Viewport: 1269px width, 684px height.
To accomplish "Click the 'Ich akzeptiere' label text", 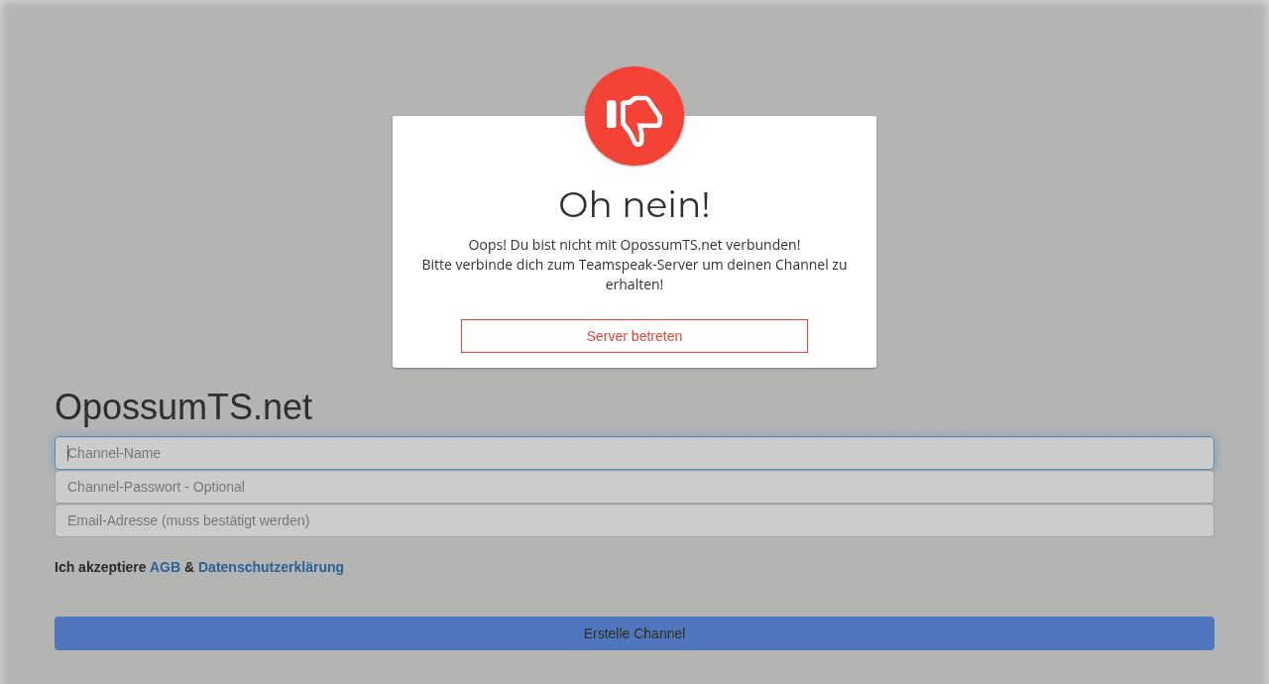I will coord(100,567).
